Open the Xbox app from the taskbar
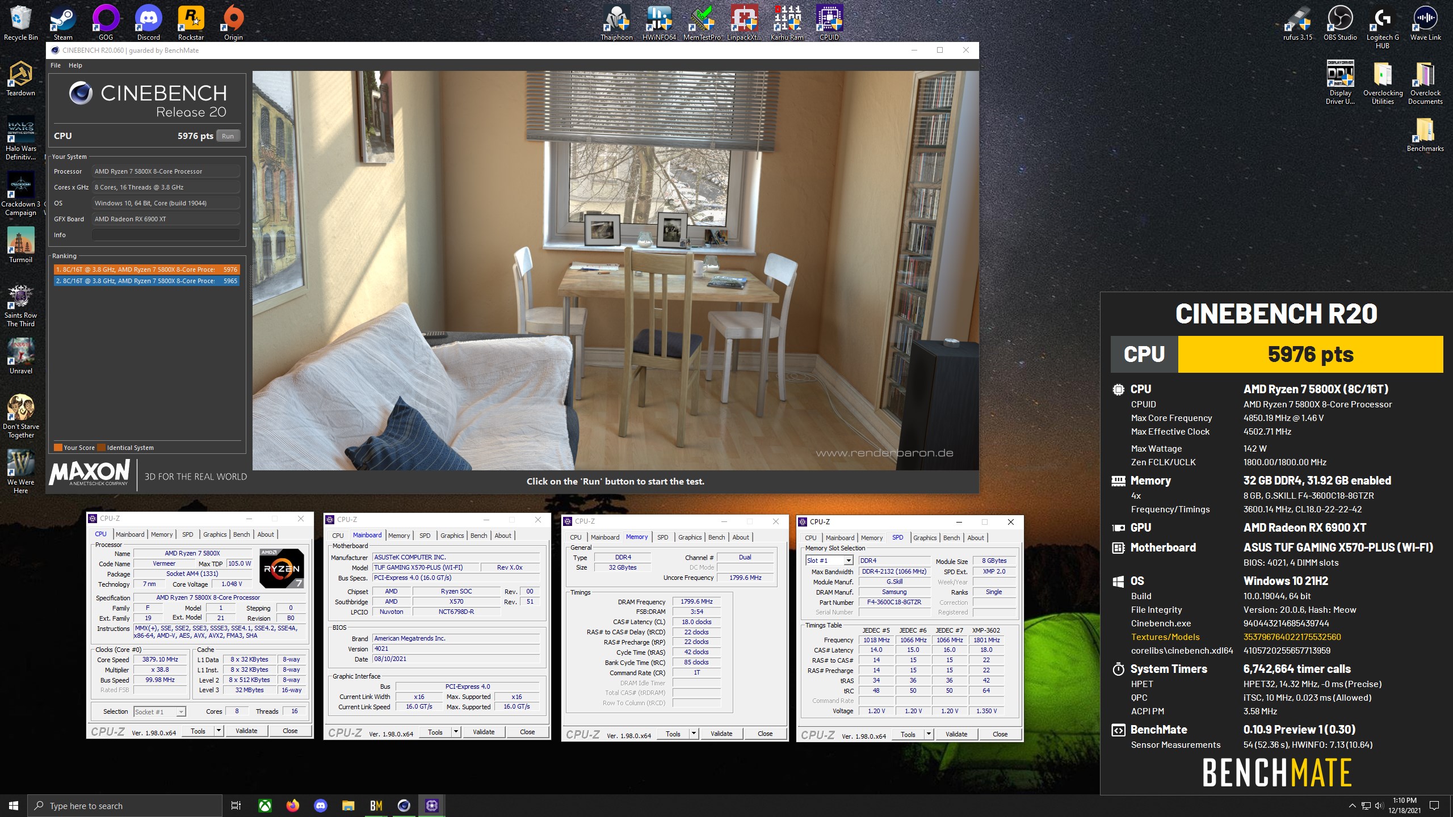The width and height of the screenshot is (1453, 817). tap(265, 805)
